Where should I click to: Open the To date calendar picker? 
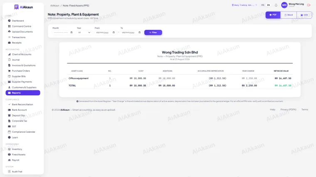click(x=139, y=33)
